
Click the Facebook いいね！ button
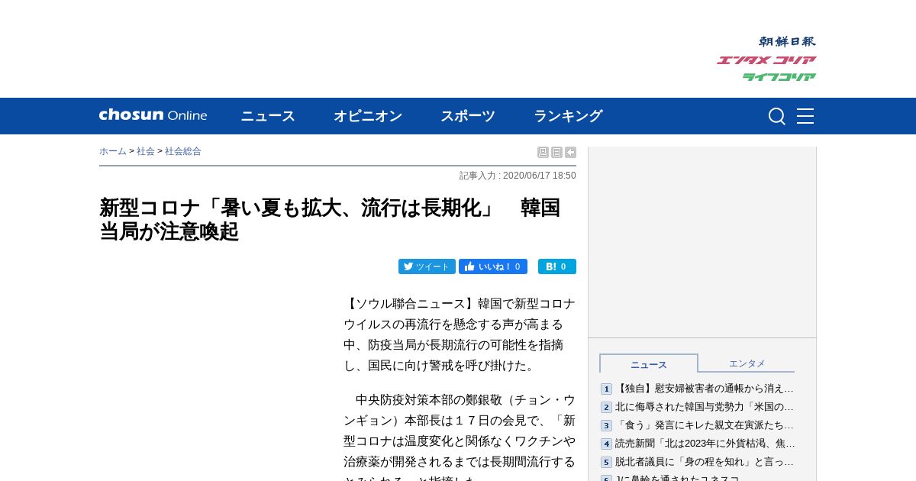click(493, 266)
